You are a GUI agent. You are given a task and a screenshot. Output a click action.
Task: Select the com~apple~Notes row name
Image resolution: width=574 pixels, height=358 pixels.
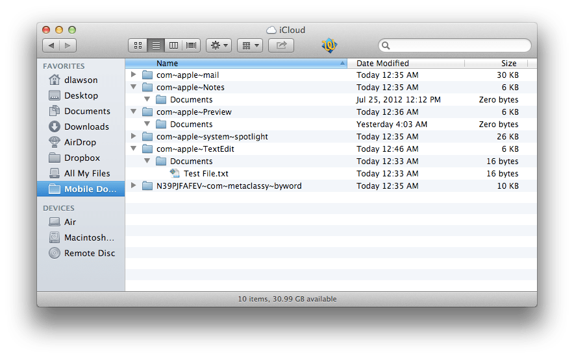(x=190, y=88)
